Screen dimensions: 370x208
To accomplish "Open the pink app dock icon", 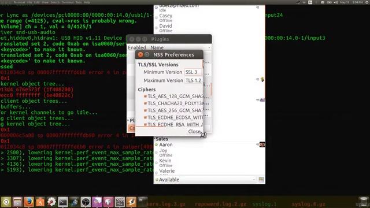I will pos(108,202).
